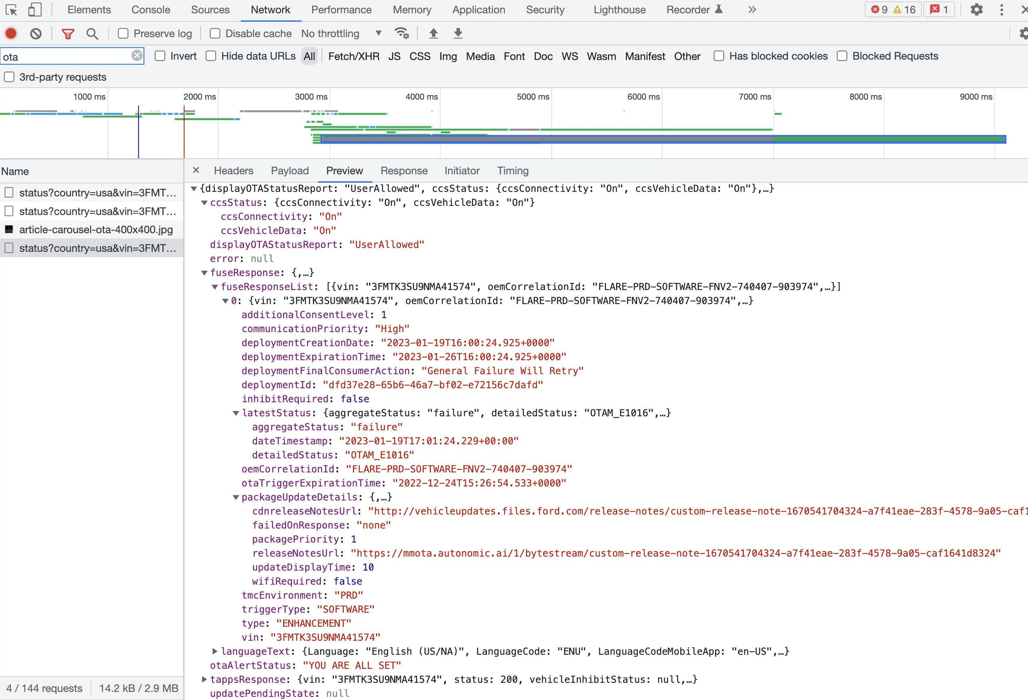The image size is (1028, 700).
Task: Collapse the fuseResponseList array
Action: 215,287
